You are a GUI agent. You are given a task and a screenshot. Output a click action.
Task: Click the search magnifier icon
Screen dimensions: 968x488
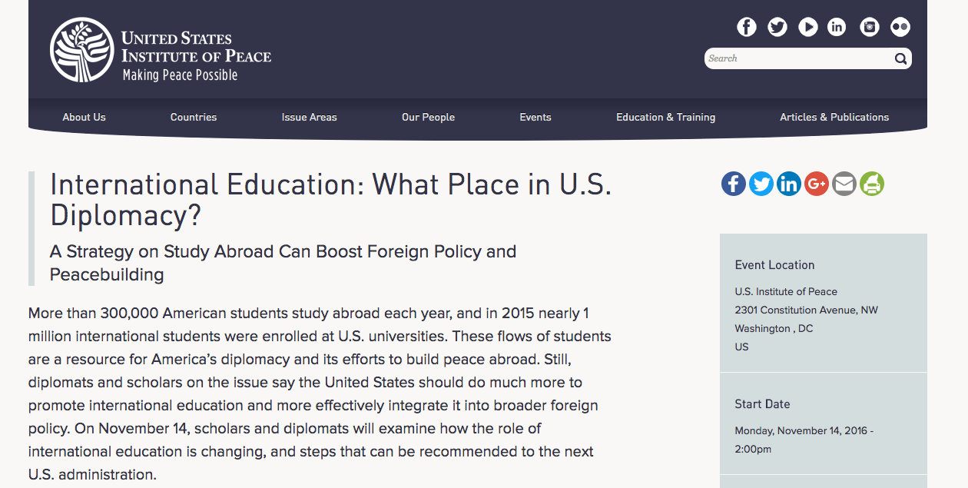(x=900, y=59)
